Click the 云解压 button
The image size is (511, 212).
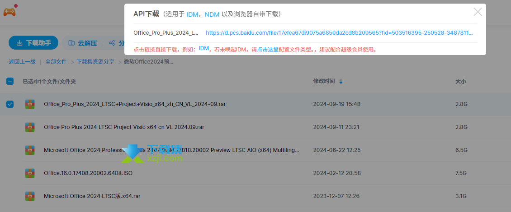tap(82, 43)
